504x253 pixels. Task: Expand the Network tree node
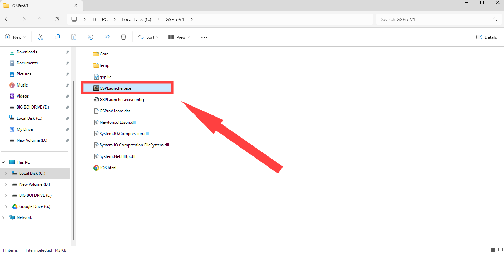(x=3, y=217)
